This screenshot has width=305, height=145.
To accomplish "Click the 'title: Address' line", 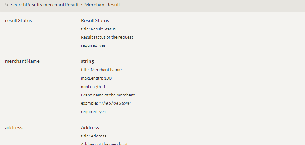I will 93,136.
